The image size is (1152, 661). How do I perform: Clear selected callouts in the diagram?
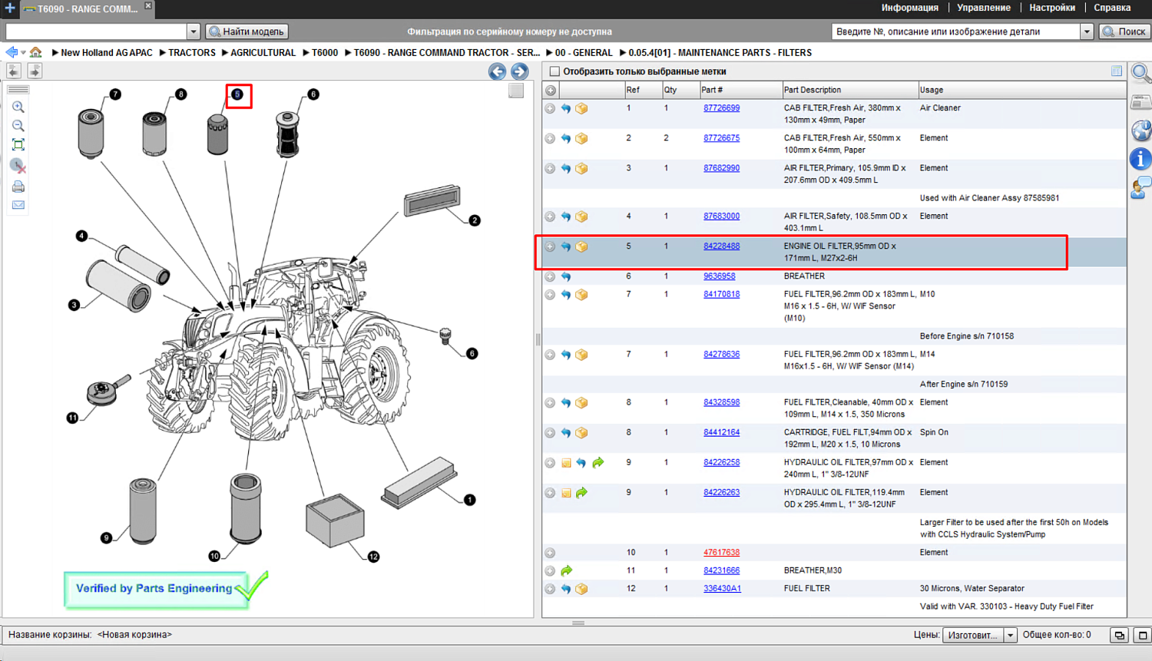18,165
